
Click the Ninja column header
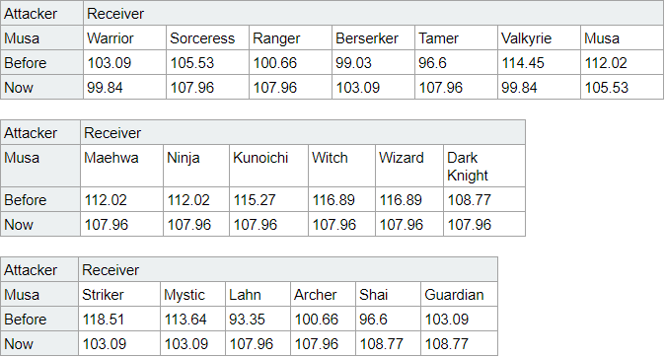pyautogui.click(x=196, y=166)
